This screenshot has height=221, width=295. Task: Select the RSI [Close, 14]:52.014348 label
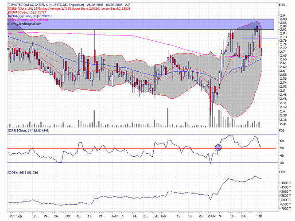tap(30, 131)
